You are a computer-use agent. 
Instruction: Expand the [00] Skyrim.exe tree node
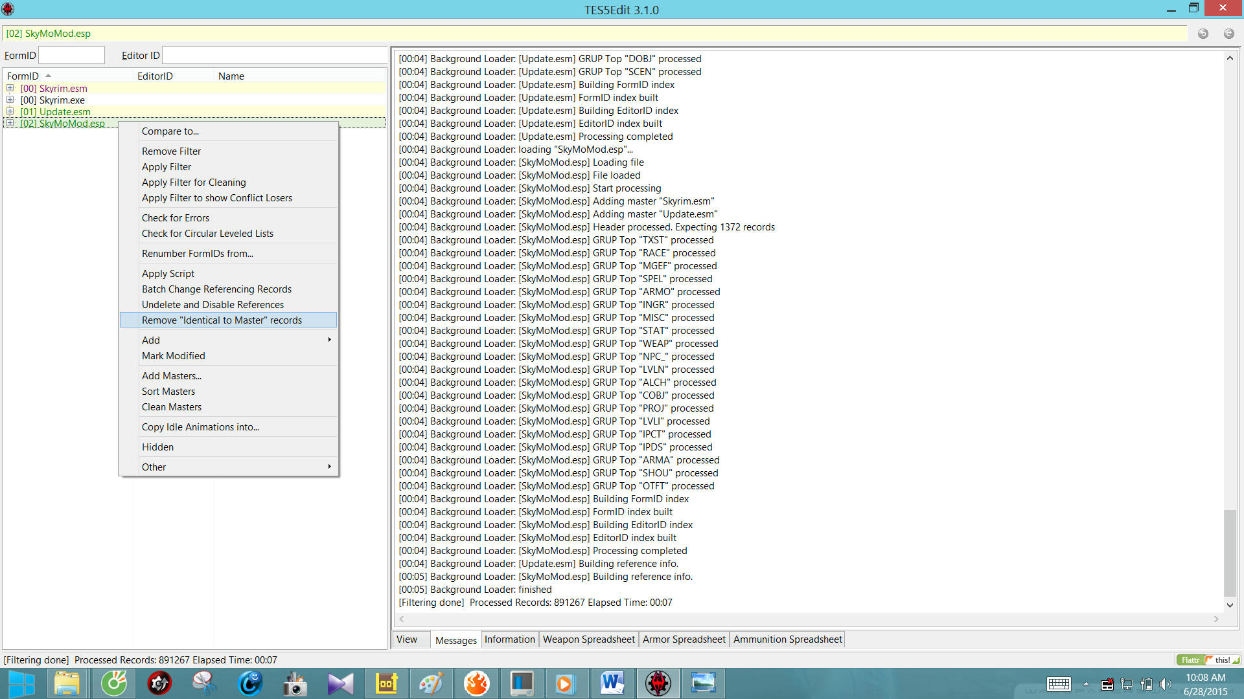[10, 100]
